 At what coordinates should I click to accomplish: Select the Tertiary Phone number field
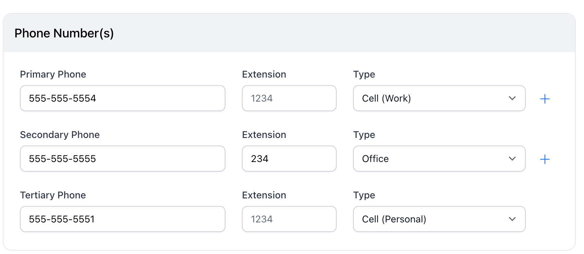tap(122, 219)
